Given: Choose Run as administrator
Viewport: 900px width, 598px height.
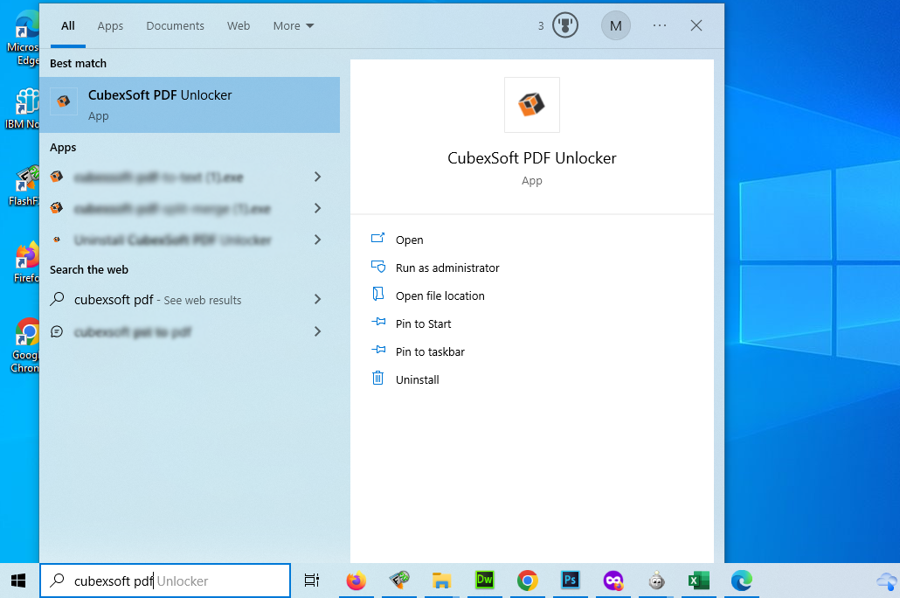Looking at the screenshot, I should coord(435,268).
